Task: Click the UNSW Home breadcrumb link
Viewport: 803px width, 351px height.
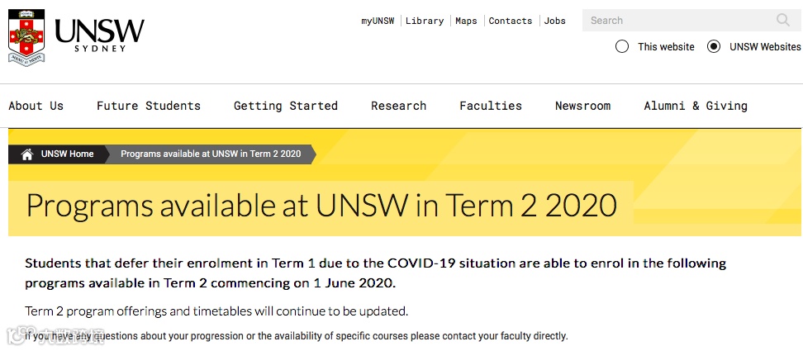Action: (x=67, y=154)
